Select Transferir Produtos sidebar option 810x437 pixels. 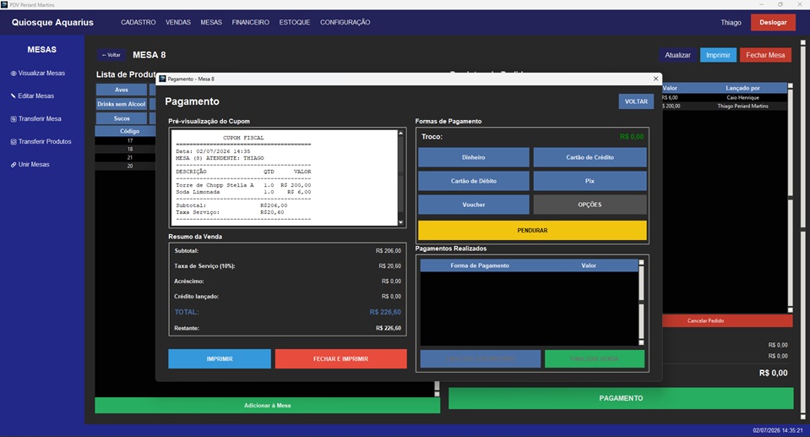tap(41, 141)
